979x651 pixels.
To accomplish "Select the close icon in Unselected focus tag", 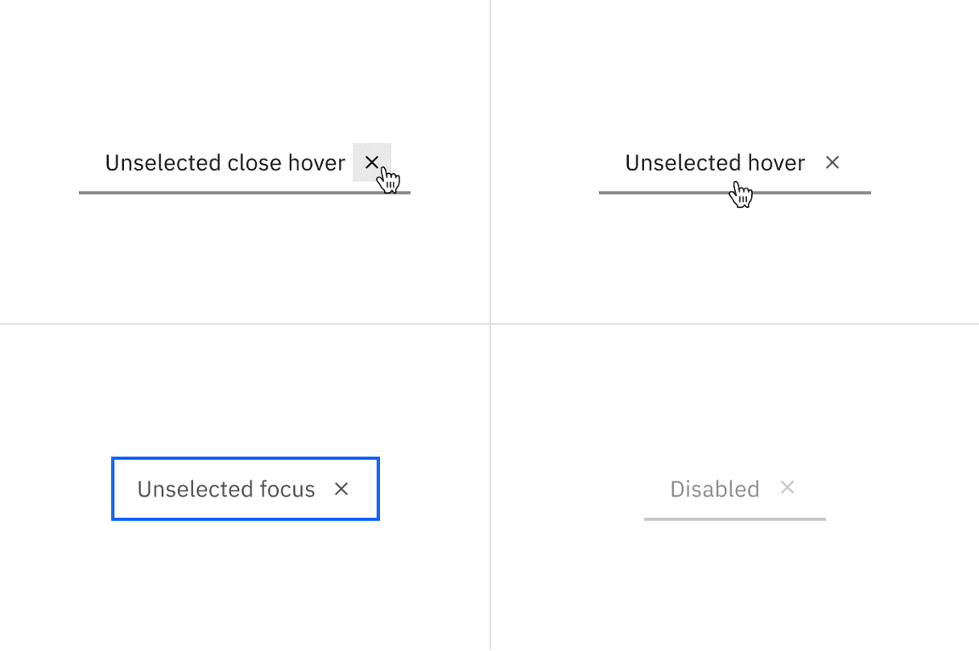I will point(341,489).
